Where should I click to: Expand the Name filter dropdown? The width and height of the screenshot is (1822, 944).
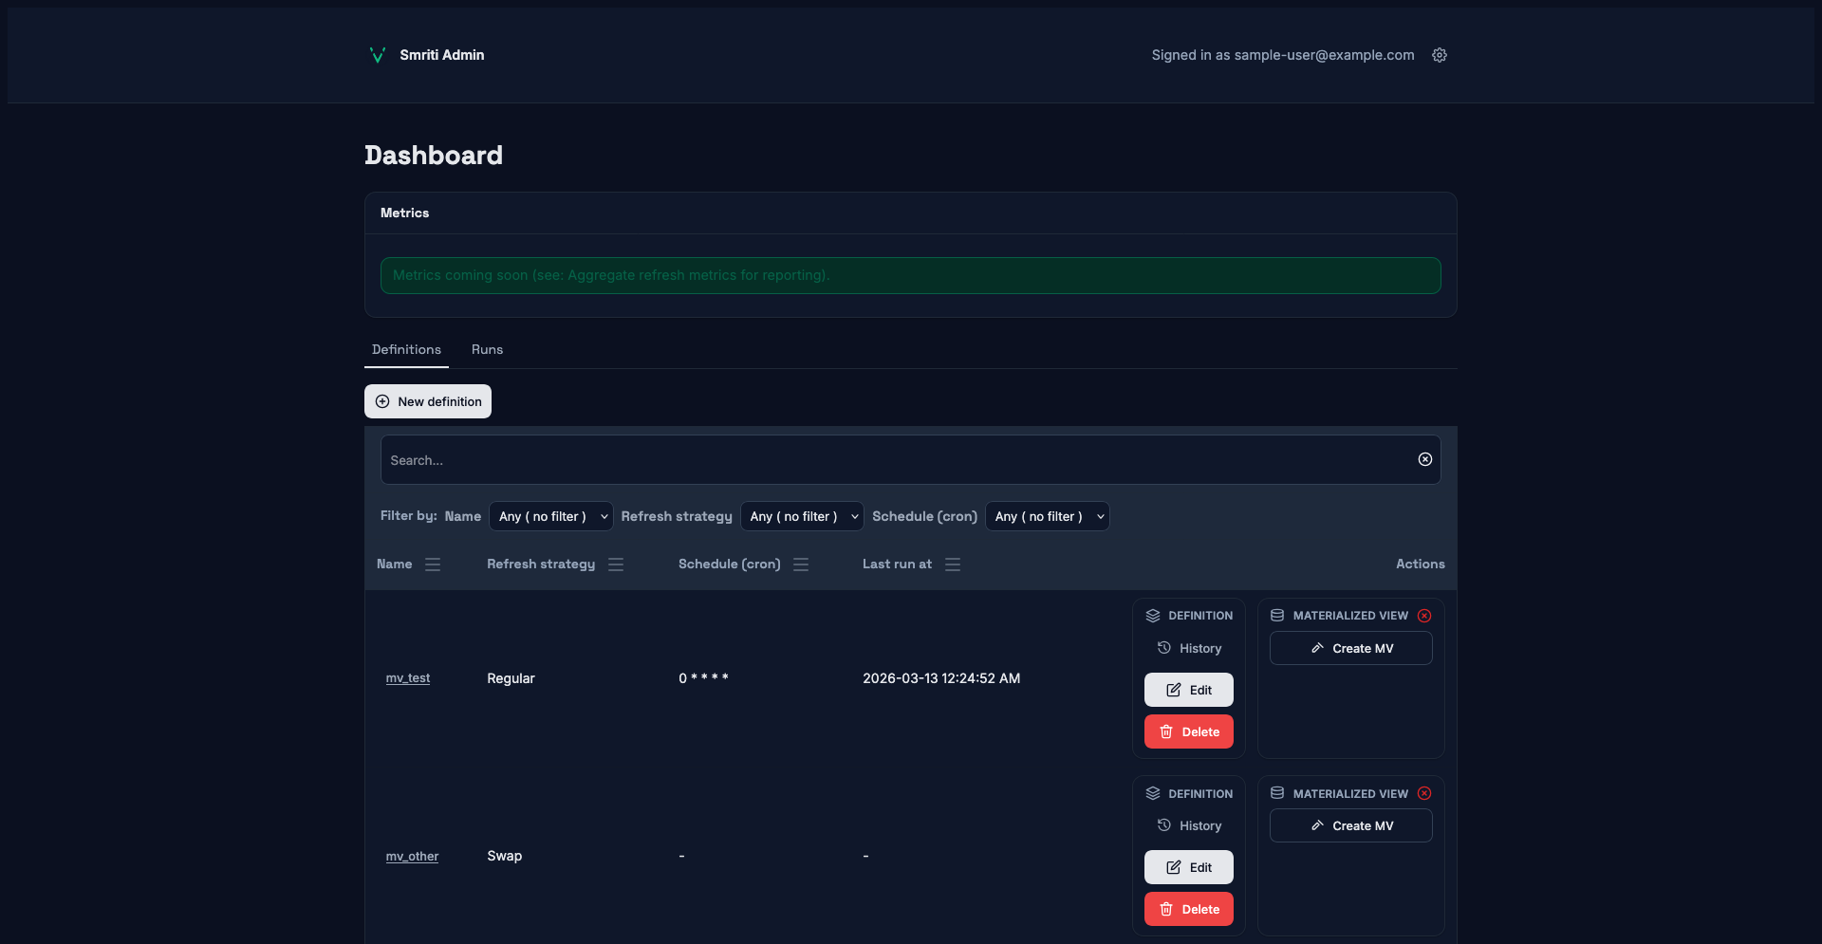551,516
